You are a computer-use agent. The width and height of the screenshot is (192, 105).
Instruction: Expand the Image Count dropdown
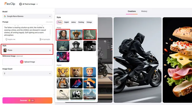pyautogui.click(x=27, y=73)
